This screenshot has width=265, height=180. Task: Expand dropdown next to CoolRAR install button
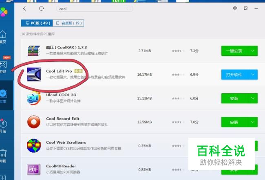pyautogui.click(x=253, y=51)
